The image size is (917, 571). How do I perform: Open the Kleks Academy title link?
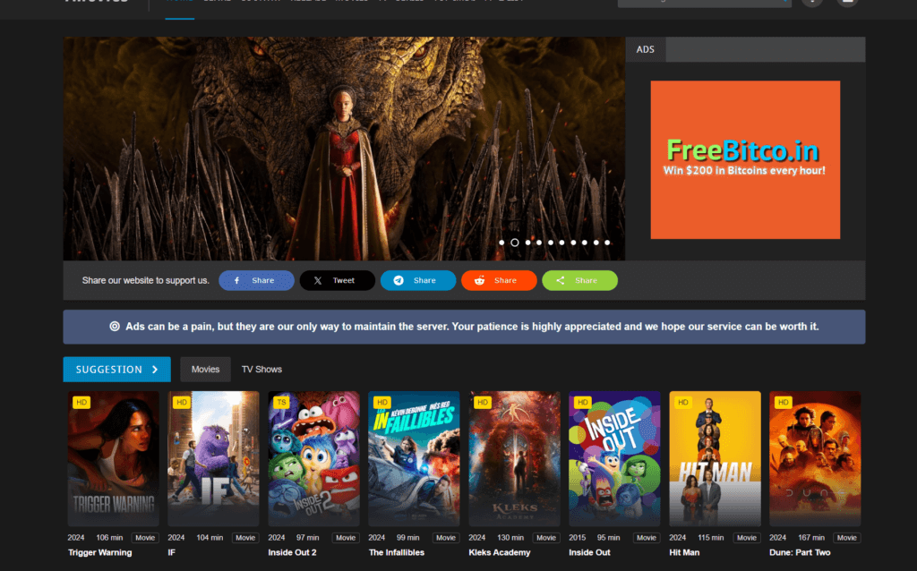coord(500,552)
